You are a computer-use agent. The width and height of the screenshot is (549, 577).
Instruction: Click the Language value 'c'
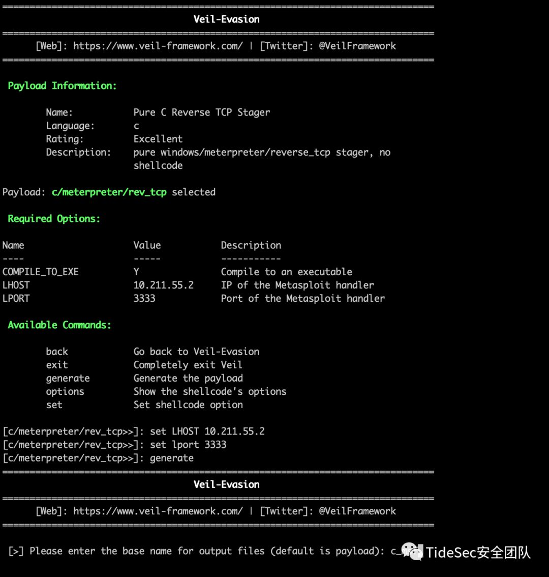point(136,126)
